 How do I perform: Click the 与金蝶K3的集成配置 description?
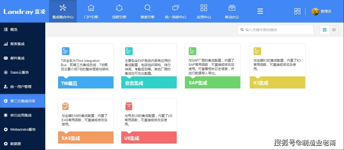point(277,65)
